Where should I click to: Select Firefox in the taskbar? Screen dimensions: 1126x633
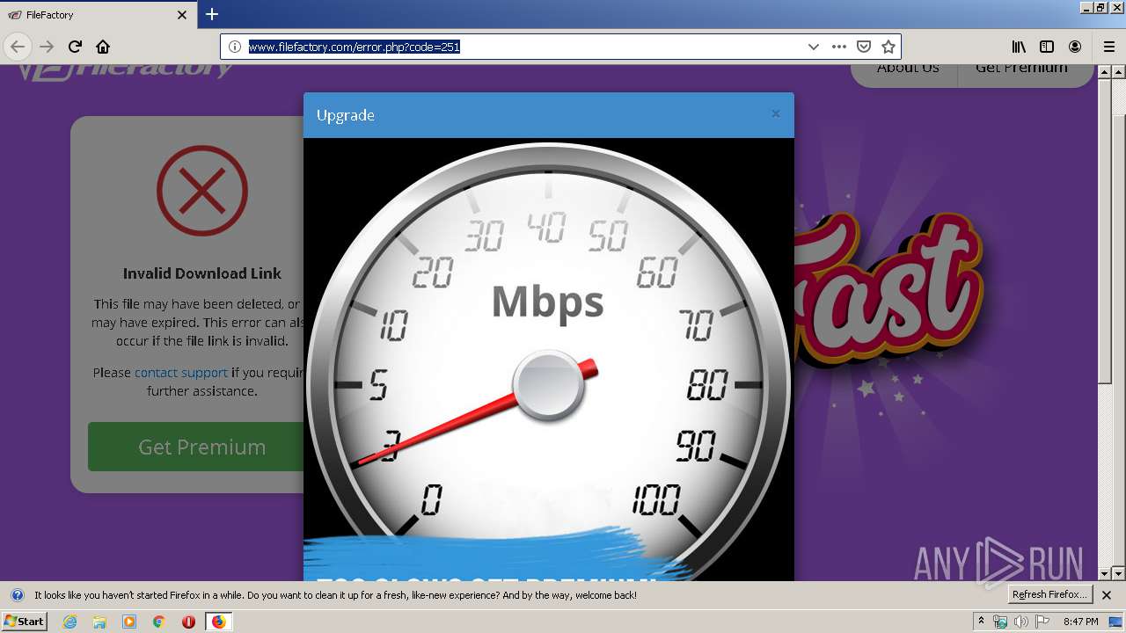[218, 622]
